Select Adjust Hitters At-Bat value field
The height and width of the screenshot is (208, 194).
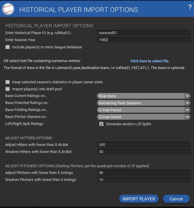tap(143, 144)
